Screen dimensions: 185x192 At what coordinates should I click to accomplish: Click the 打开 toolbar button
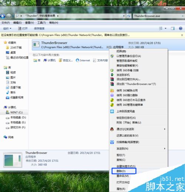click(23, 28)
